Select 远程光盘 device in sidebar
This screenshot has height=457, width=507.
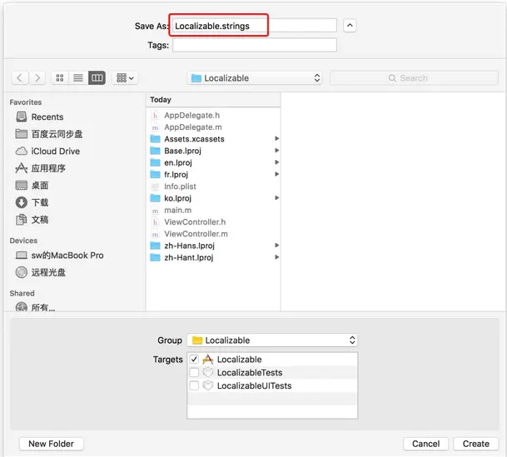41,272
